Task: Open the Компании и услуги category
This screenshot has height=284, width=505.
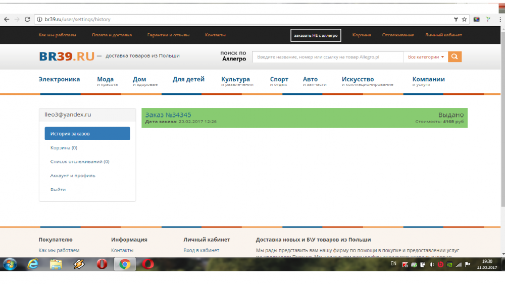Action: point(428,81)
